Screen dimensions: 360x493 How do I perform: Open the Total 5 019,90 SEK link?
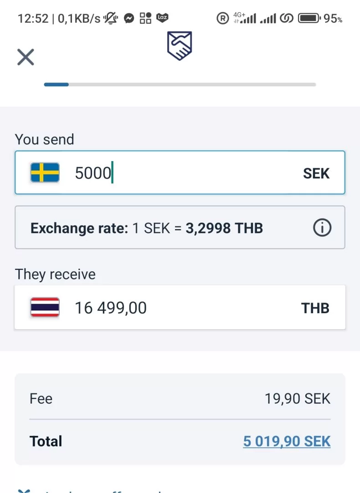(287, 441)
